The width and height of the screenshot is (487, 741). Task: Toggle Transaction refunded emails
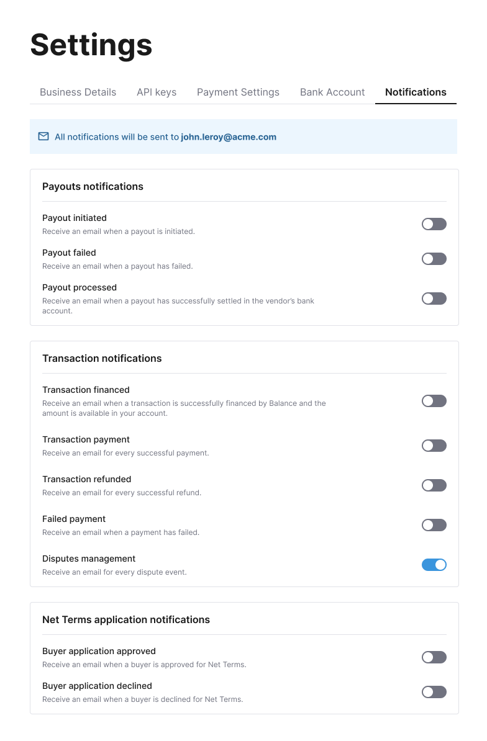click(x=434, y=485)
